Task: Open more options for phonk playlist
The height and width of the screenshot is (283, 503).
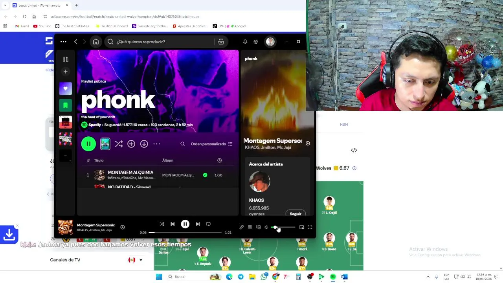Action: (x=156, y=144)
